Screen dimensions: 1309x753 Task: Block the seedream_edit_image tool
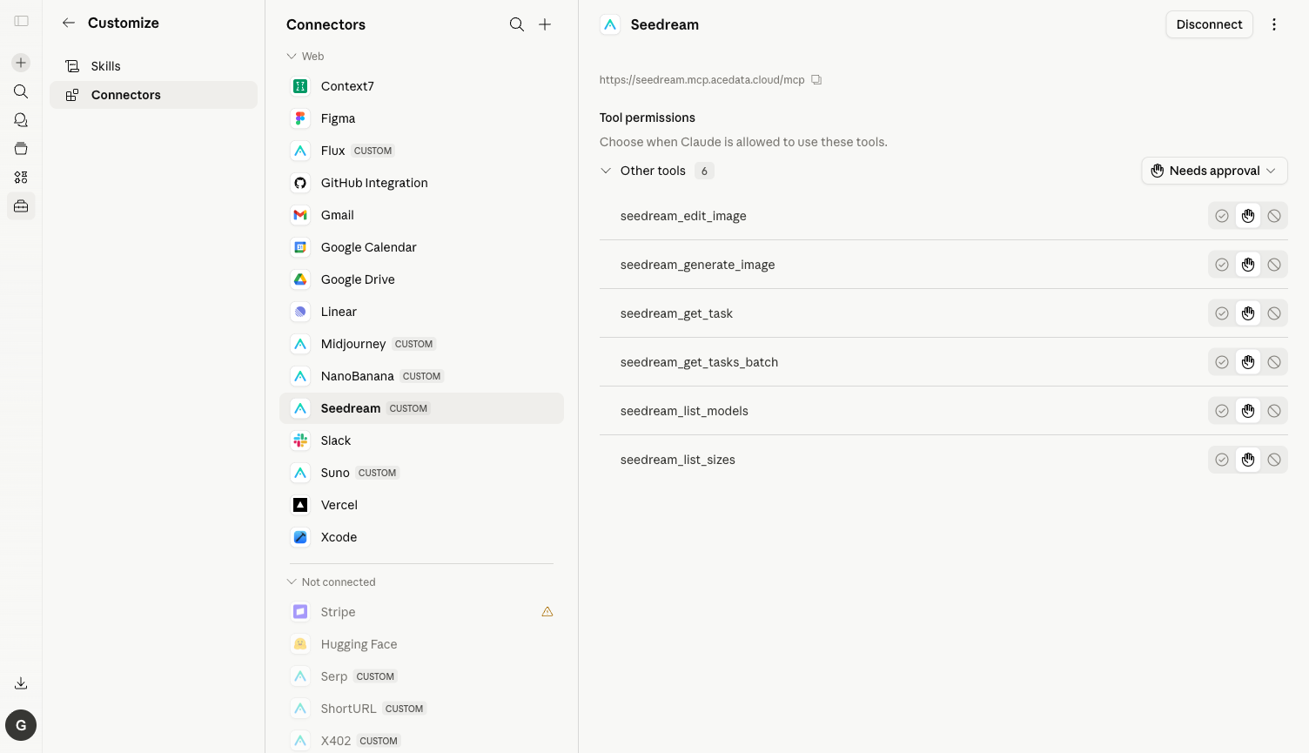point(1274,216)
